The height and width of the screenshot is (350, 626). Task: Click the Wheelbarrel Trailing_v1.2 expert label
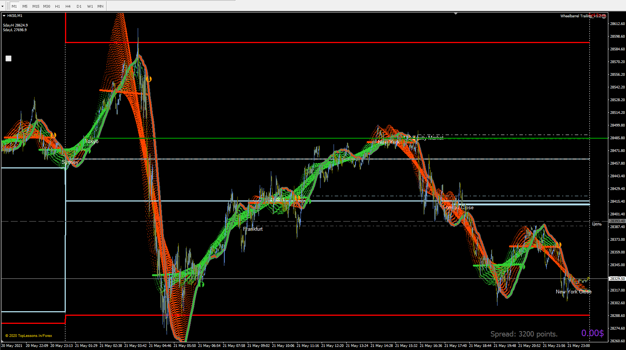pos(581,16)
